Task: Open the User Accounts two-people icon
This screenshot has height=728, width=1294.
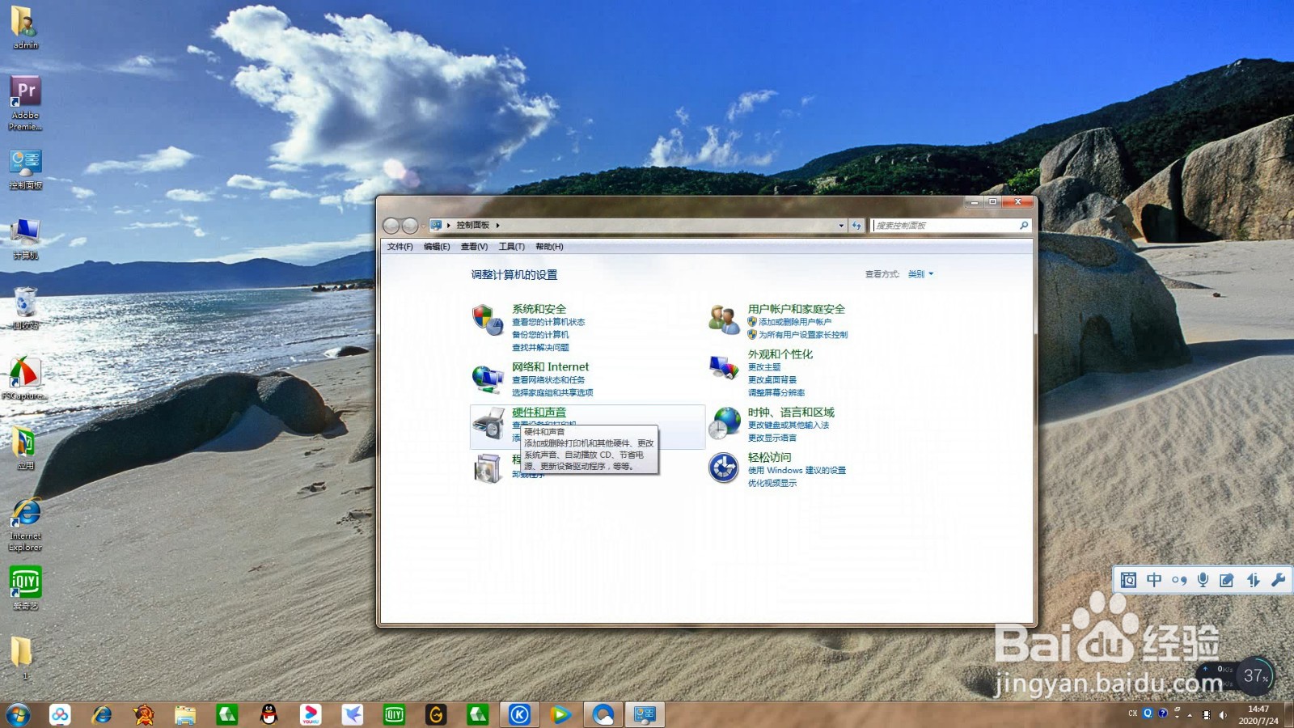Action: [724, 320]
